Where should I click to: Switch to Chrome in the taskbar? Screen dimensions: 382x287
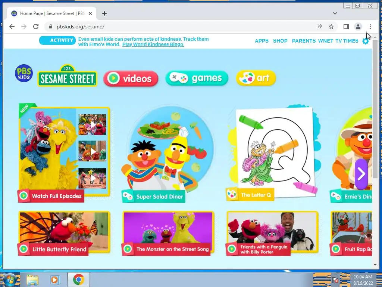pos(78,280)
